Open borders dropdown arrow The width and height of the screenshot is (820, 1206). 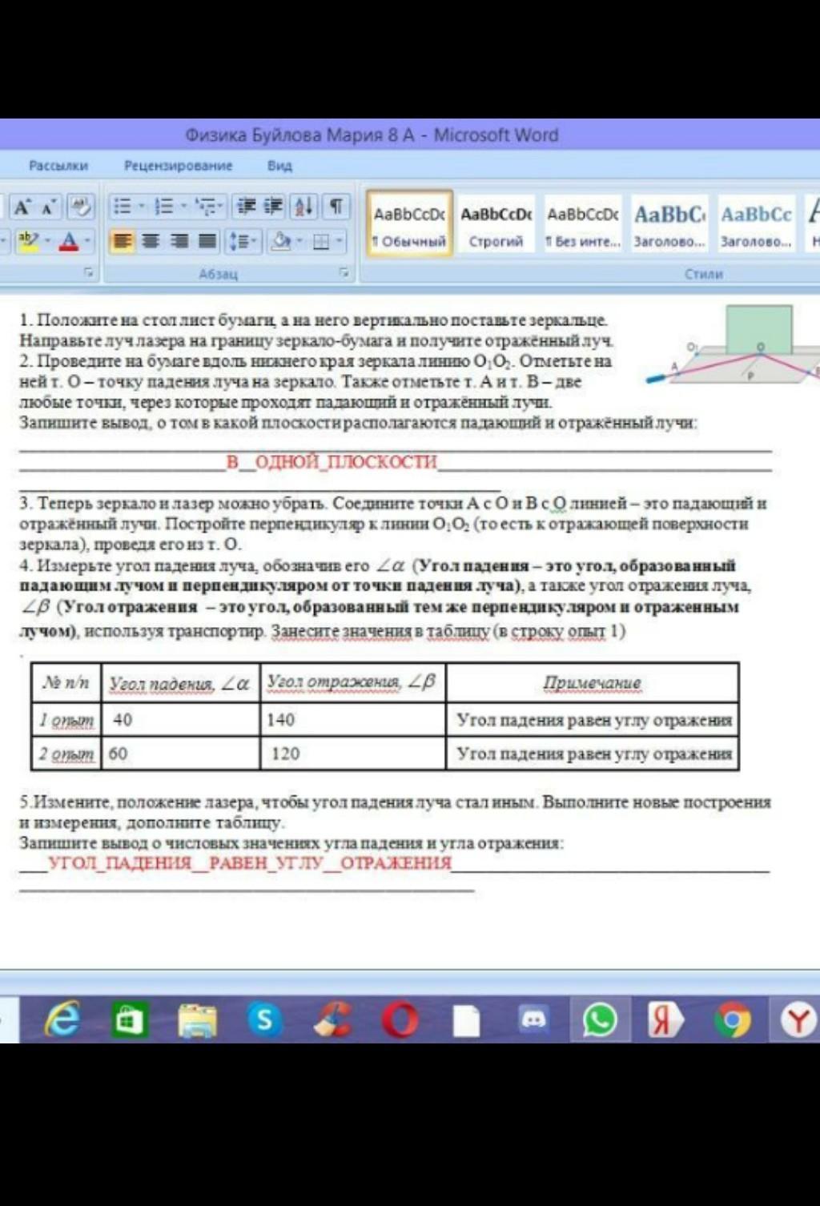point(340,240)
